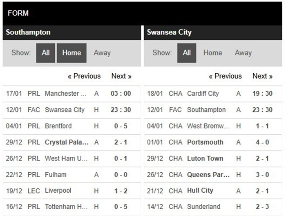Click the Liverpool LEC match row
This screenshot has height=223, width=286.
coord(71,191)
